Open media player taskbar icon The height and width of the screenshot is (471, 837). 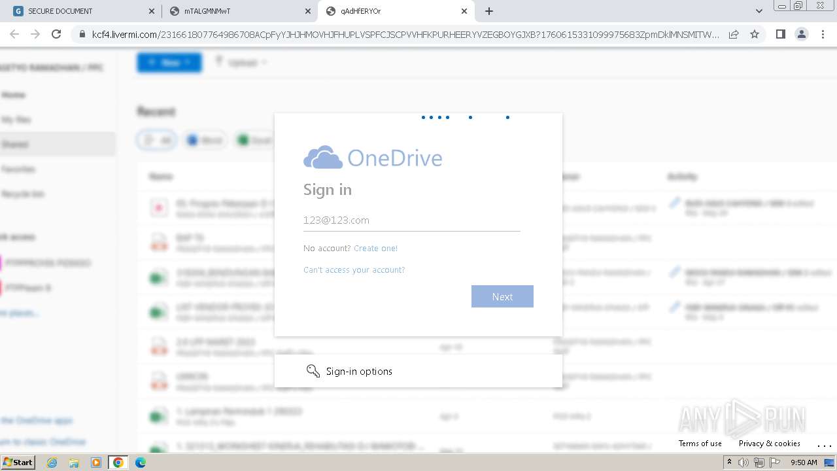[x=96, y=462]
